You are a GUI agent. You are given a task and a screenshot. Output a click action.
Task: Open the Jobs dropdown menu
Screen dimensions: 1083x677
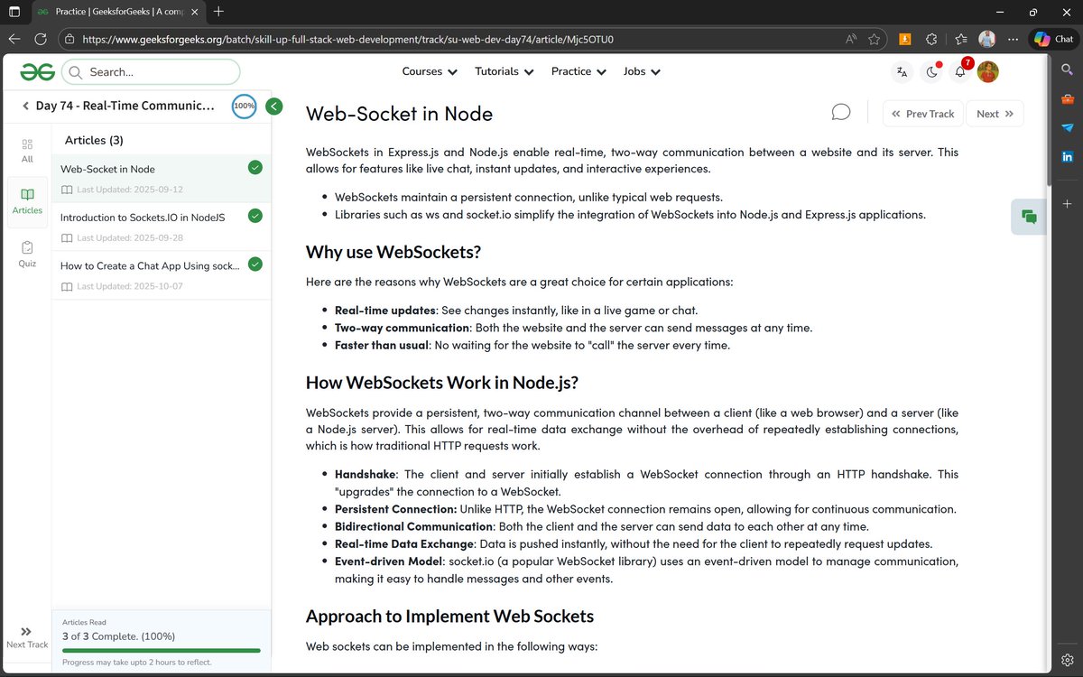(x=641, y=71)
